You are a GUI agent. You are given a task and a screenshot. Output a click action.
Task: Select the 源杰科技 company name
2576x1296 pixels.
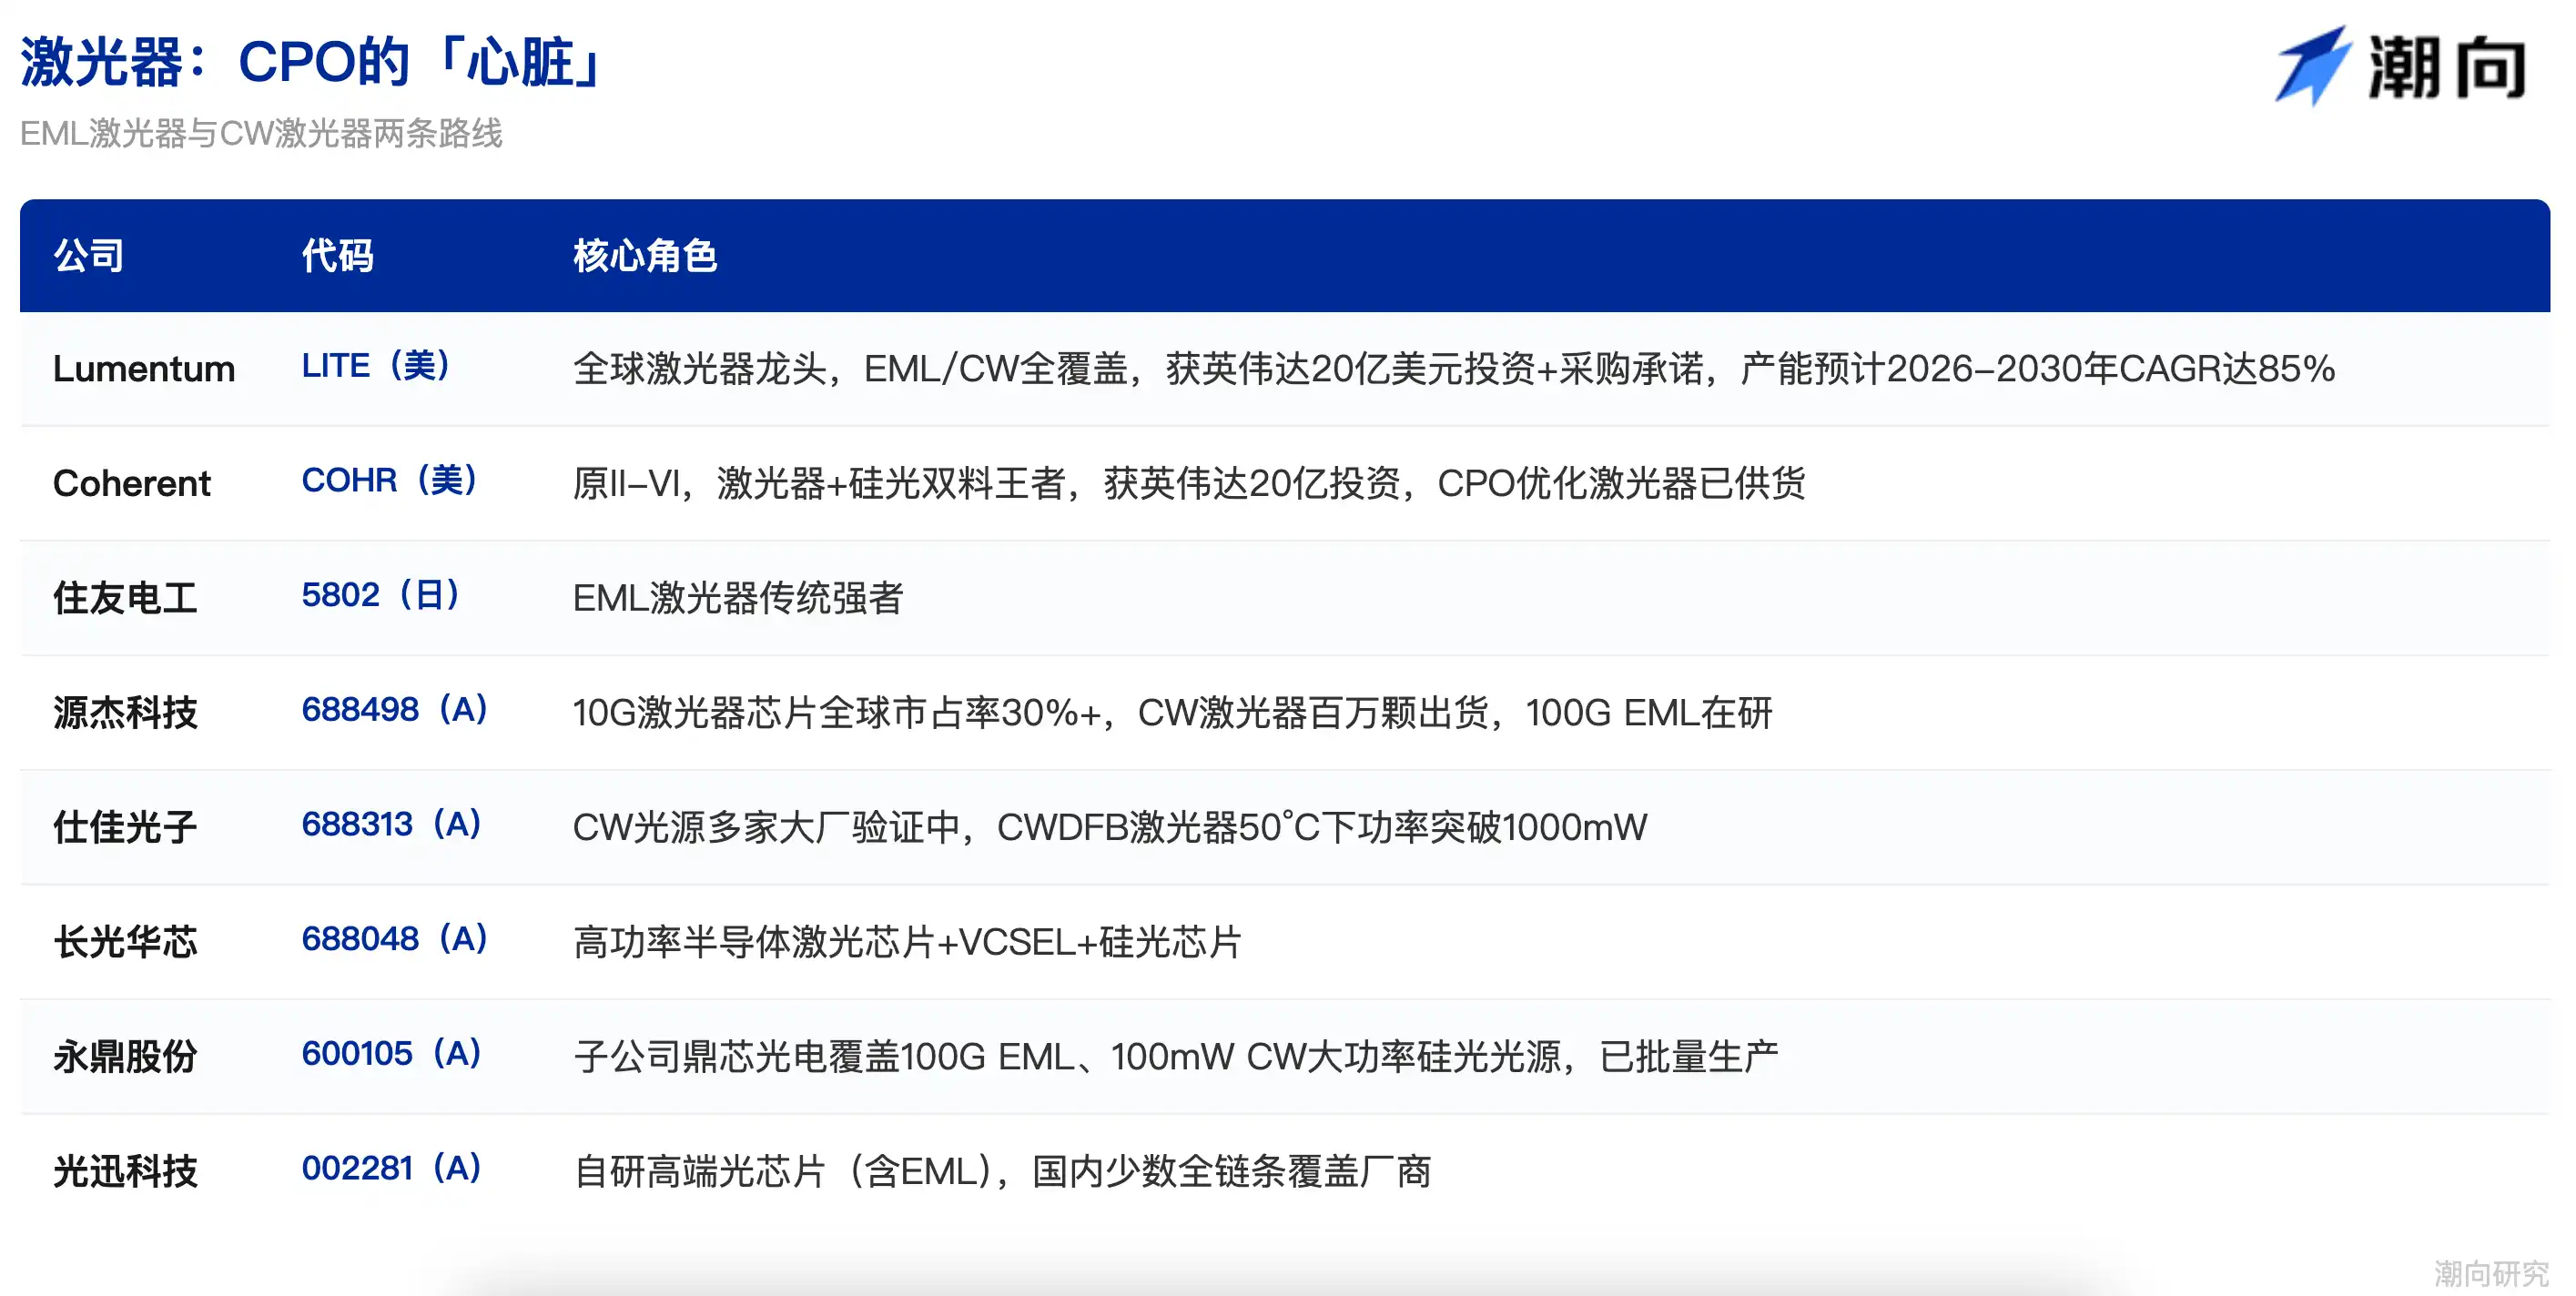(125, 713)
